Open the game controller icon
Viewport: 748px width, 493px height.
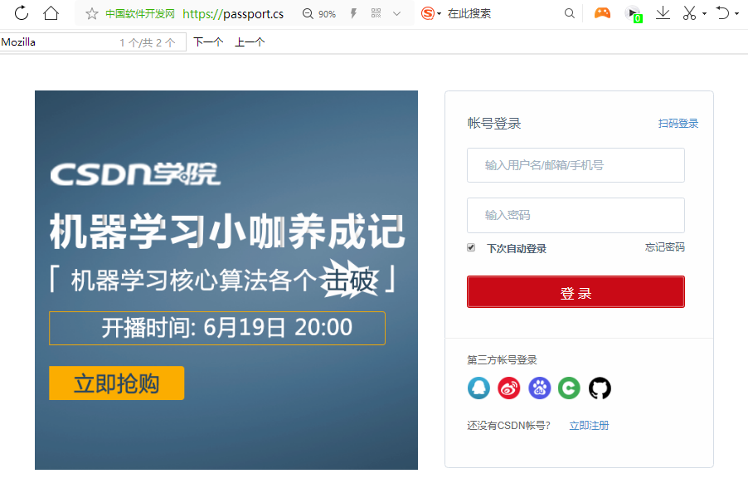pyautogui.click(x=602, y=13)
